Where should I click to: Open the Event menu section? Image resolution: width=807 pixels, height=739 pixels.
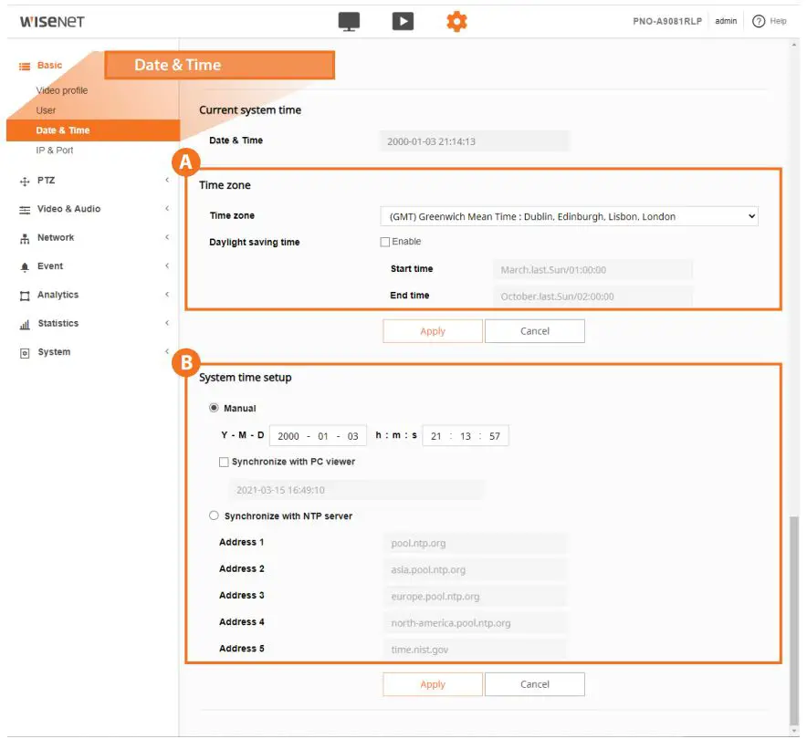tap(50, 265)
